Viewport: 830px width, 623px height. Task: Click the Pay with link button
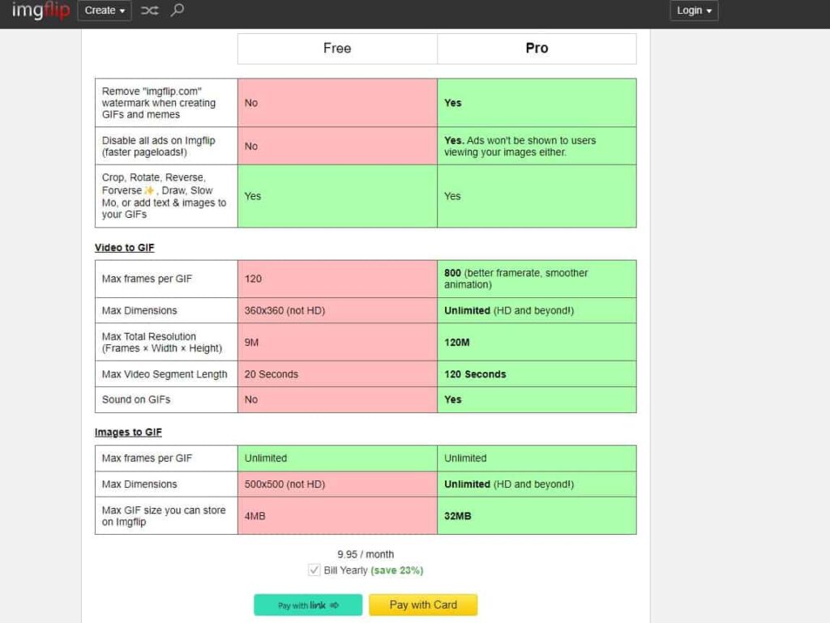[x=308, y=605]
